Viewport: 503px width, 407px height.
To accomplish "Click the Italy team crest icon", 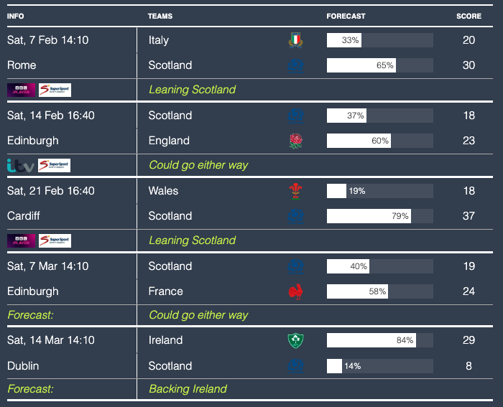I will coord(295,40).
